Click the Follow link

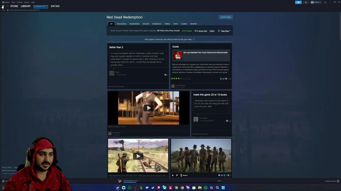(x=212, y=31)
